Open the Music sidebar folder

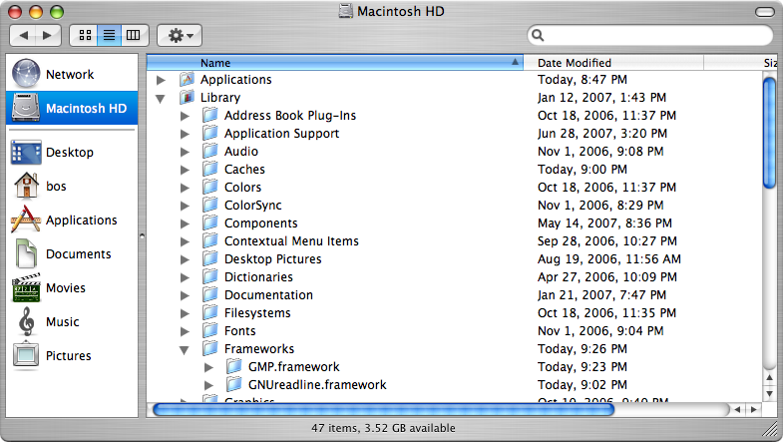(x=62, y=322)
